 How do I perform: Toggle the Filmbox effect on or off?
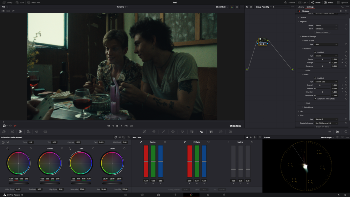click(x=299, y=11)
